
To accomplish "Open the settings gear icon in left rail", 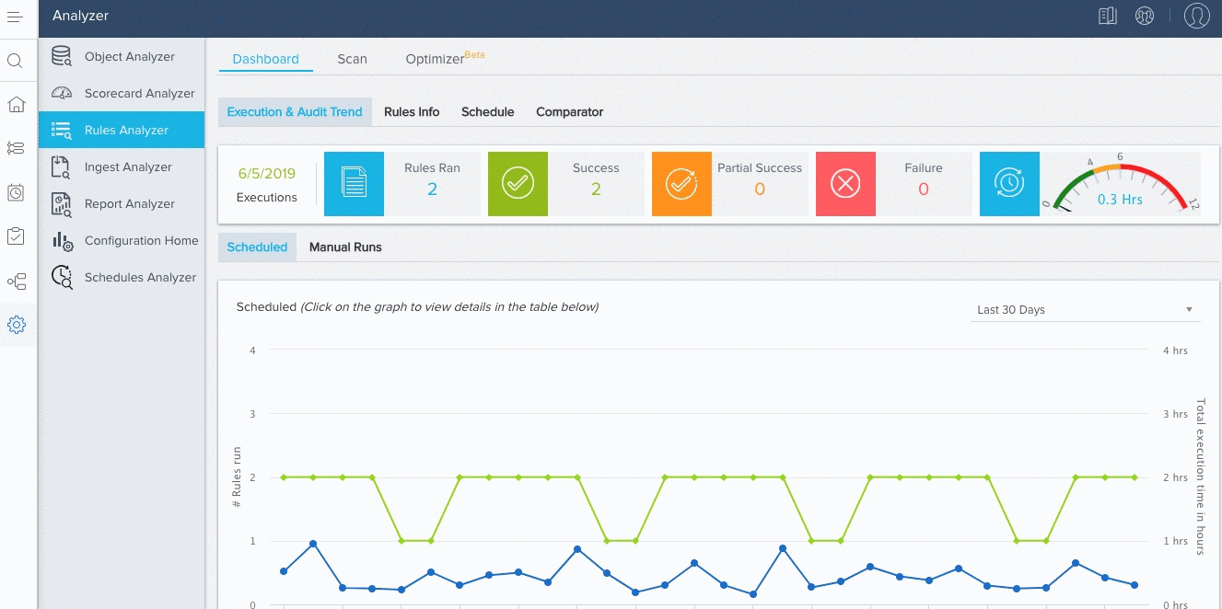I will click(16, 325).
